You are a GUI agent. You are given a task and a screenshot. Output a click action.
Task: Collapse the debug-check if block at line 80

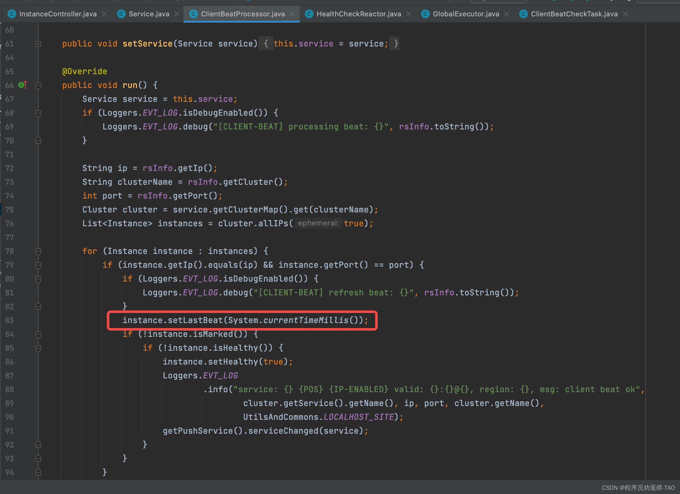click(38, 279)
